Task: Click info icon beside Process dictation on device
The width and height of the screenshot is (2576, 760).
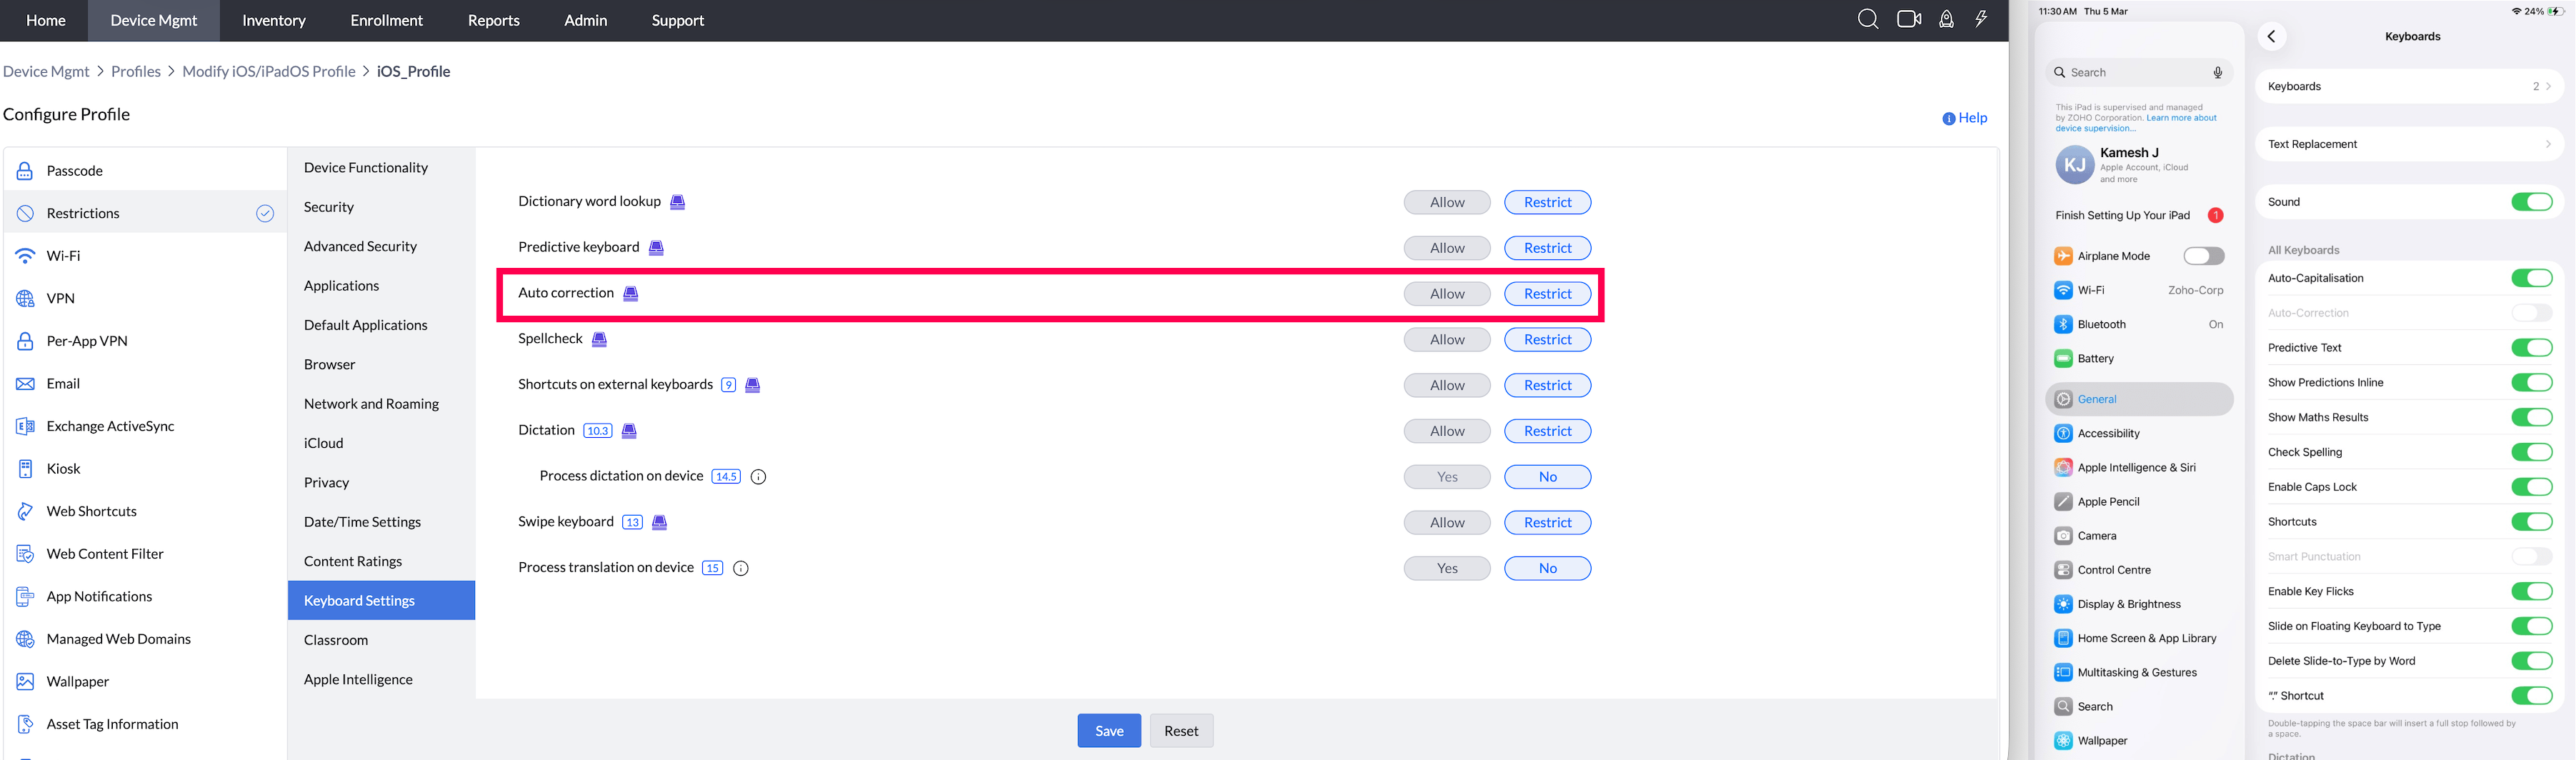Action: pos(758,477)
